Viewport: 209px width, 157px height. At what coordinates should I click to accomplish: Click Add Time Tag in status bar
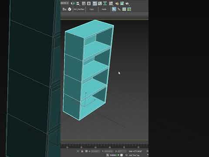(134, 155)
